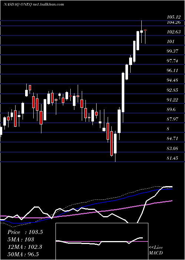The image size is (185, 260).
Task: Click the 102.63 price level label
Action: [174, 32]
